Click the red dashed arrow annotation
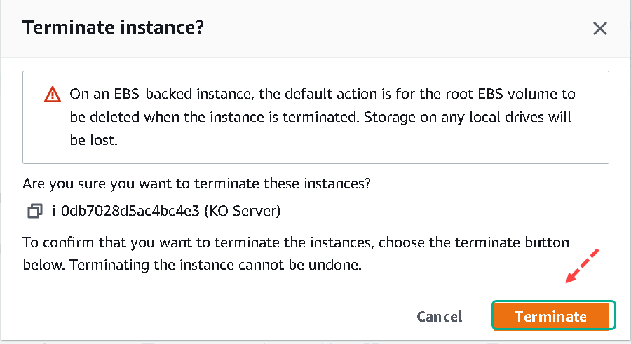This screenshot has width=631, height=344. point(583,266)
